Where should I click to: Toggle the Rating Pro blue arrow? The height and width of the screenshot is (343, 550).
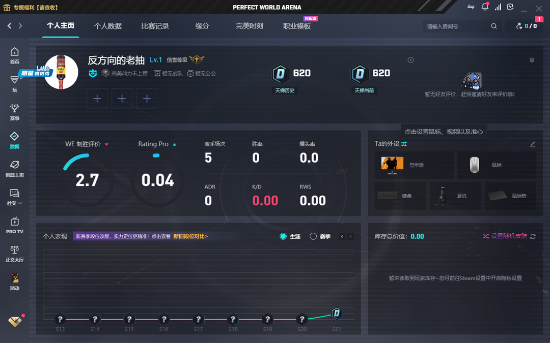(174, 144)
